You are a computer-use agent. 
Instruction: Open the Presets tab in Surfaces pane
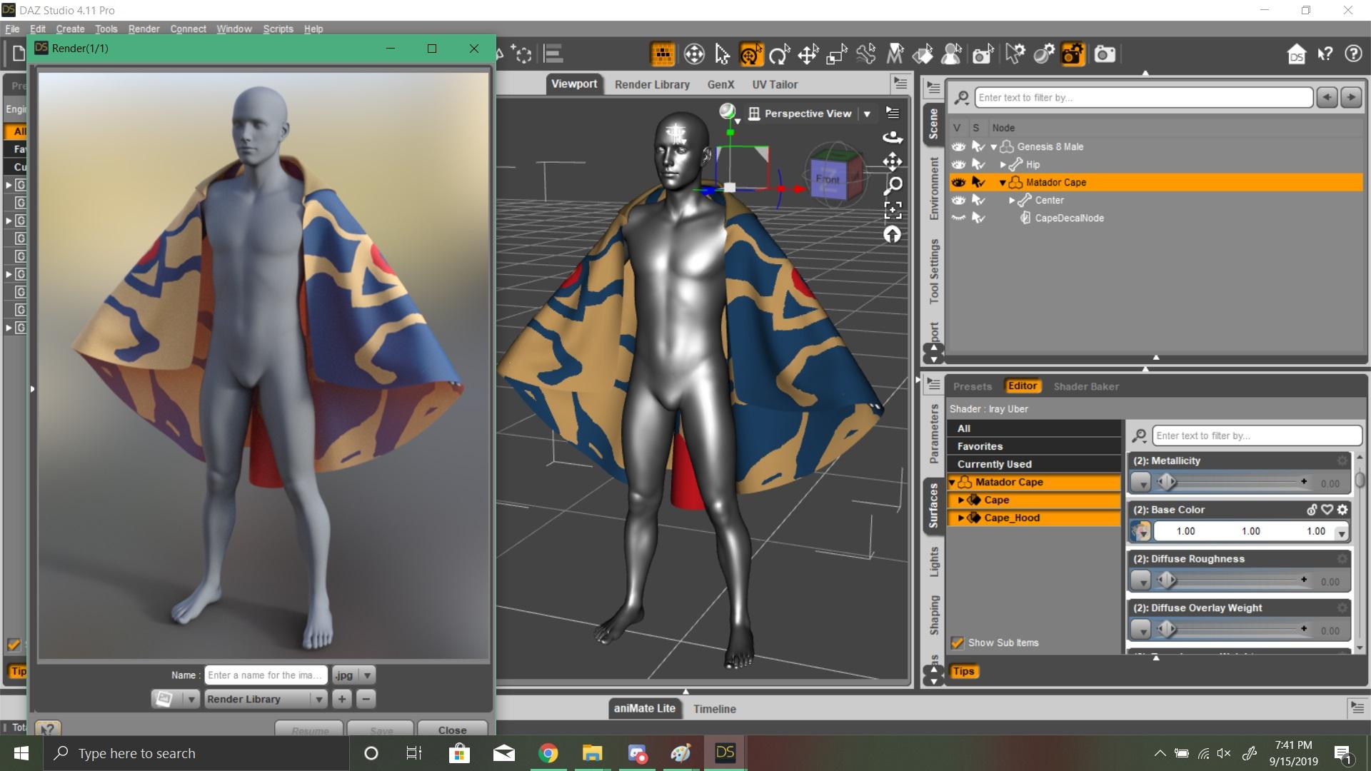(972, 386)
